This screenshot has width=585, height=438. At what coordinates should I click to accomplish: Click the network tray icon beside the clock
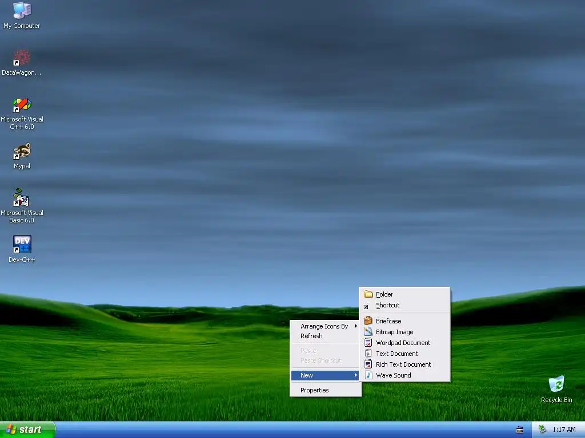click(543, 429)
